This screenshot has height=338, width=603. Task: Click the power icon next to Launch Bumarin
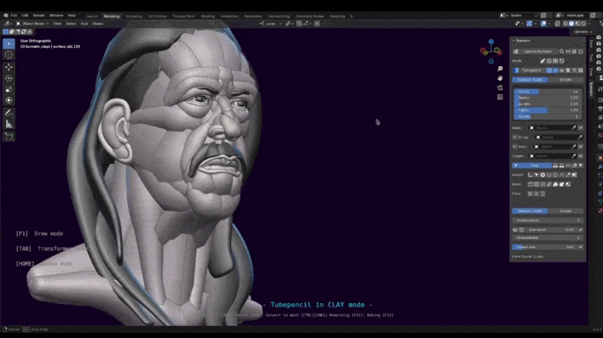[580, 51]
